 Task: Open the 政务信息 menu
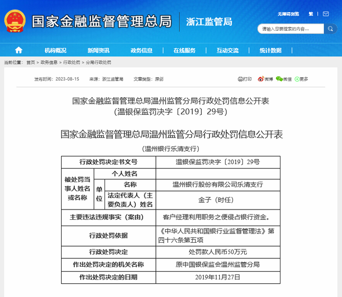pos(142,50)
